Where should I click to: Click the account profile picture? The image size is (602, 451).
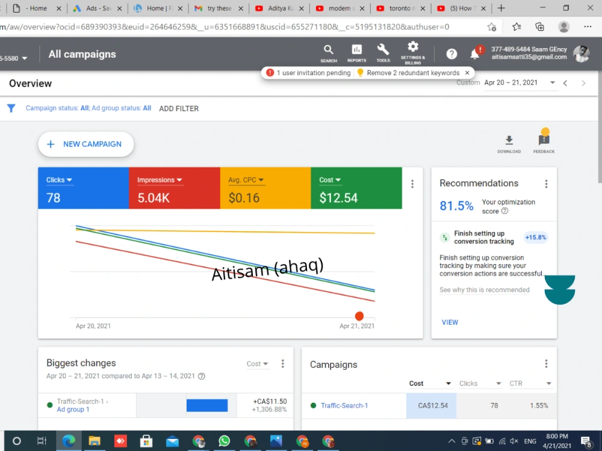pos(582,54)
